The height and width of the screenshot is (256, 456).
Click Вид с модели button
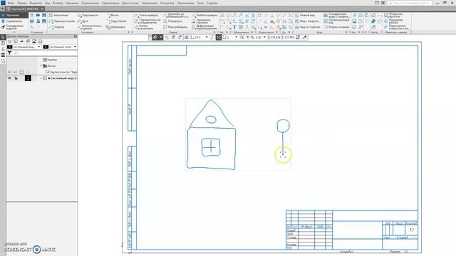click(x=308, y=21)
